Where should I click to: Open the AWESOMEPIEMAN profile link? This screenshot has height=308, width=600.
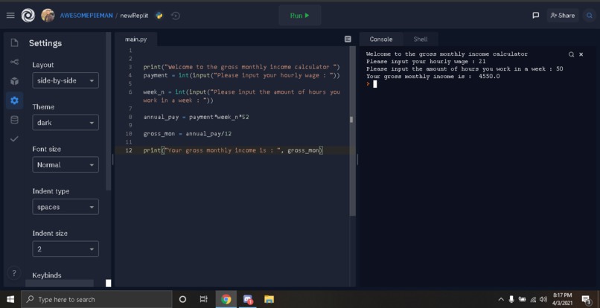pyautogui.click(x=86, y=16)
